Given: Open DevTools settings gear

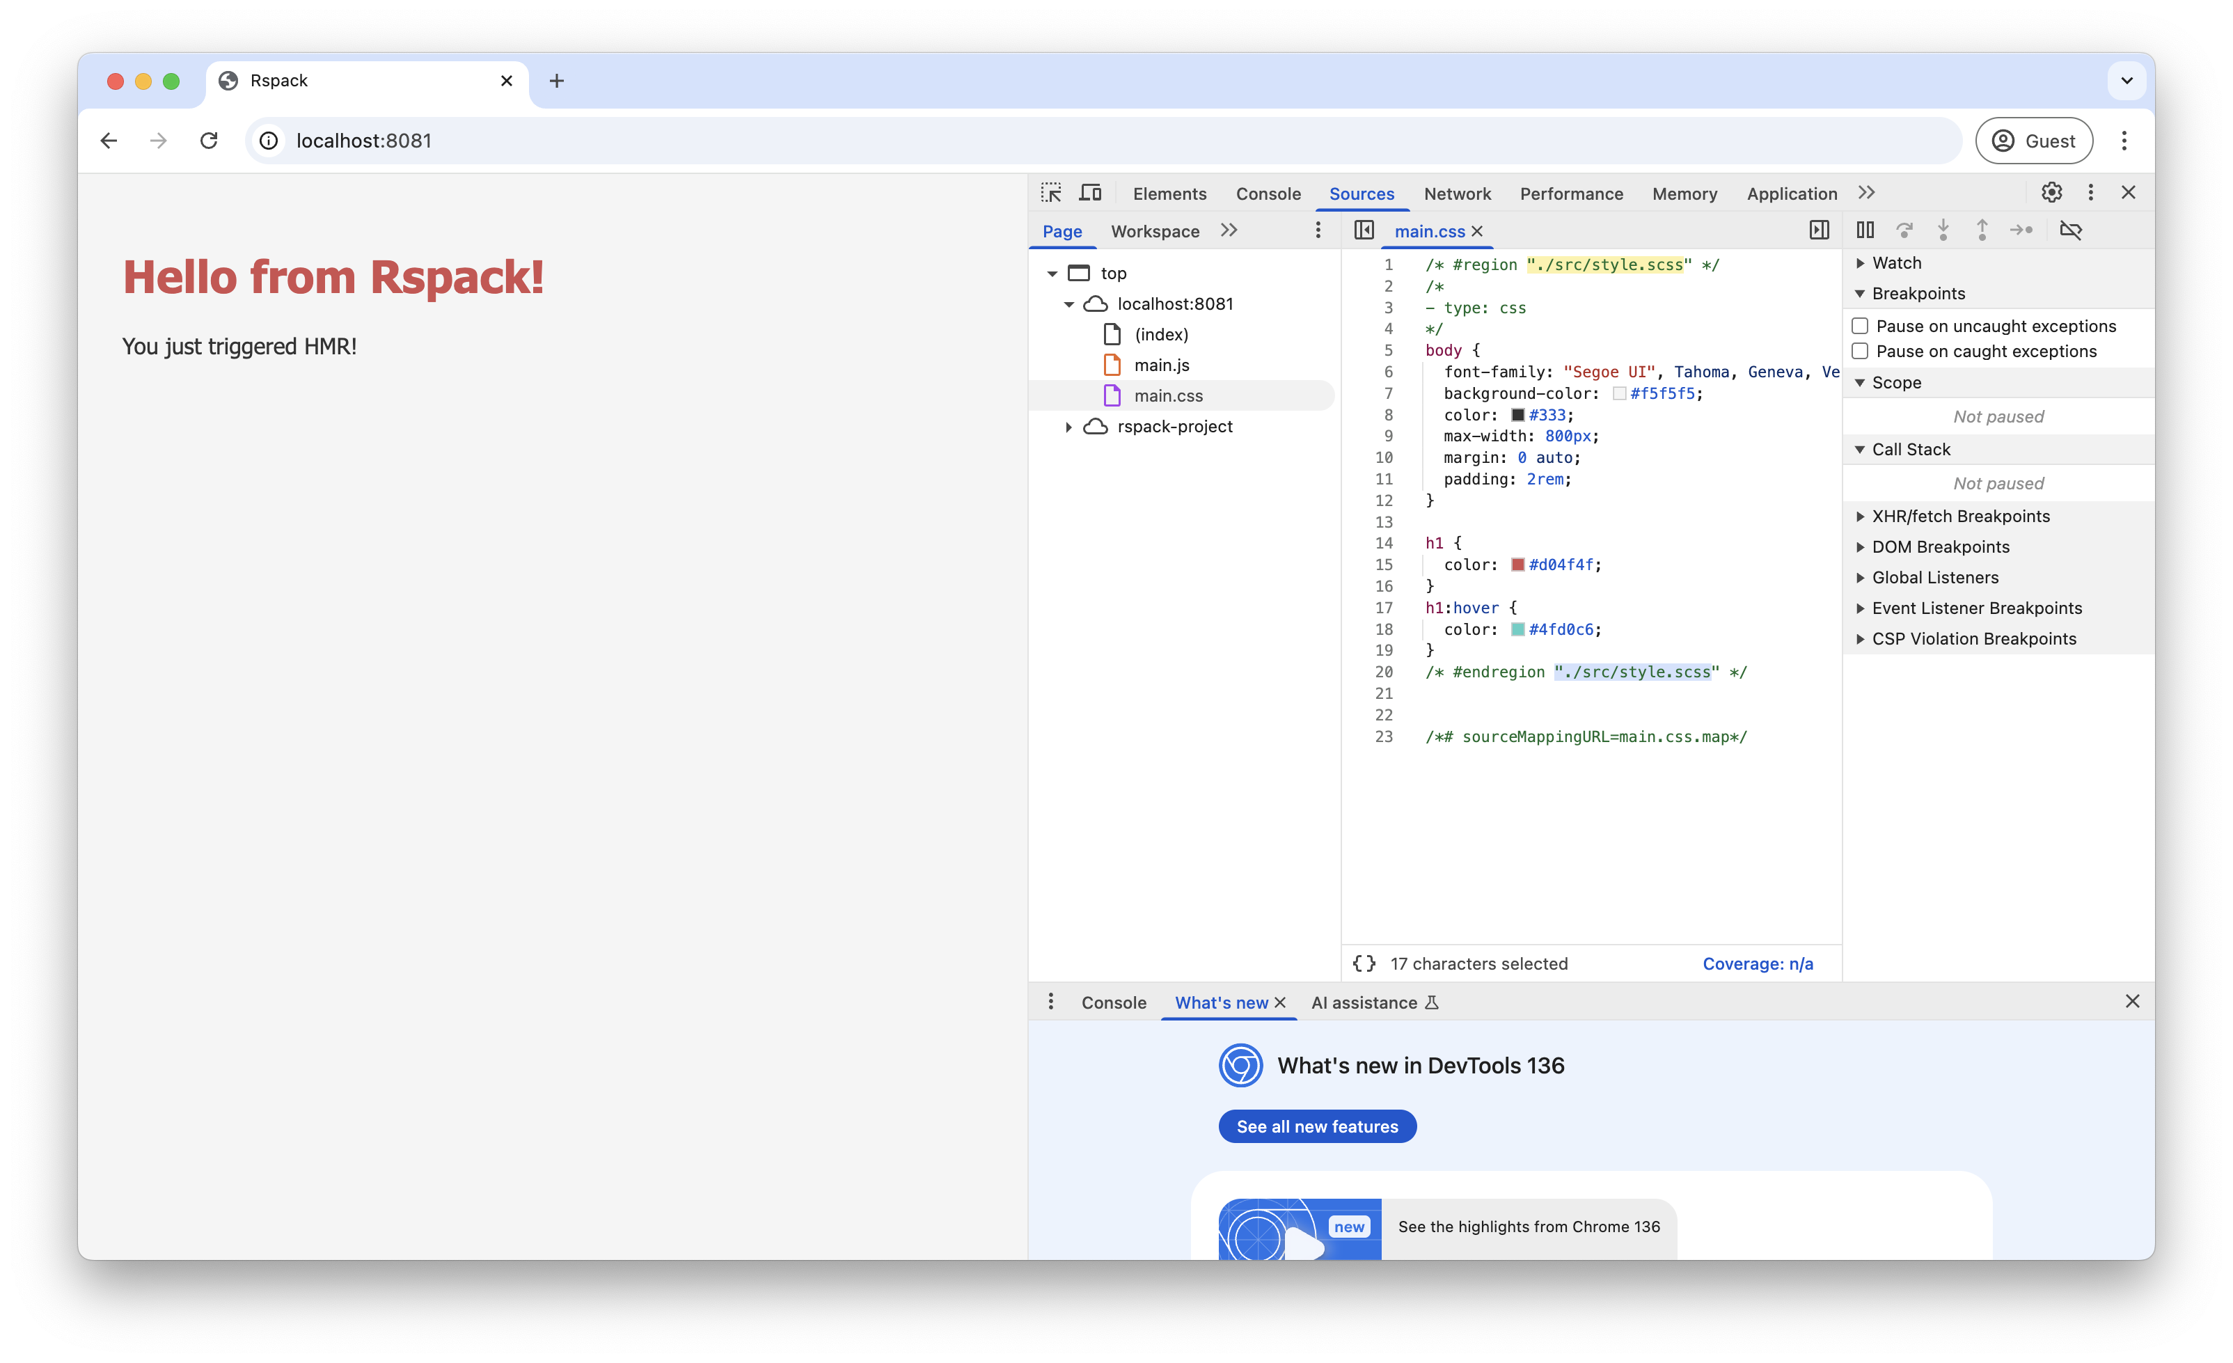Looking at the screenshot, I should click(2052, 193).
